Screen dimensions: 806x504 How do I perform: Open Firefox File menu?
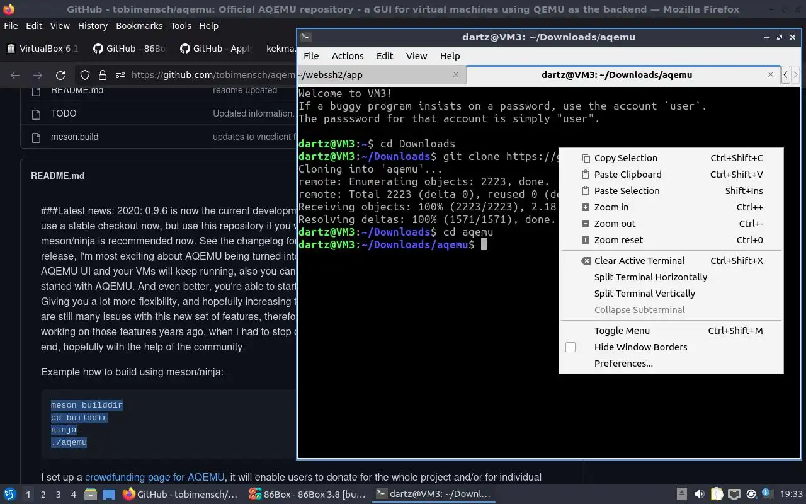pyautogui.click(x=11, y=26)
